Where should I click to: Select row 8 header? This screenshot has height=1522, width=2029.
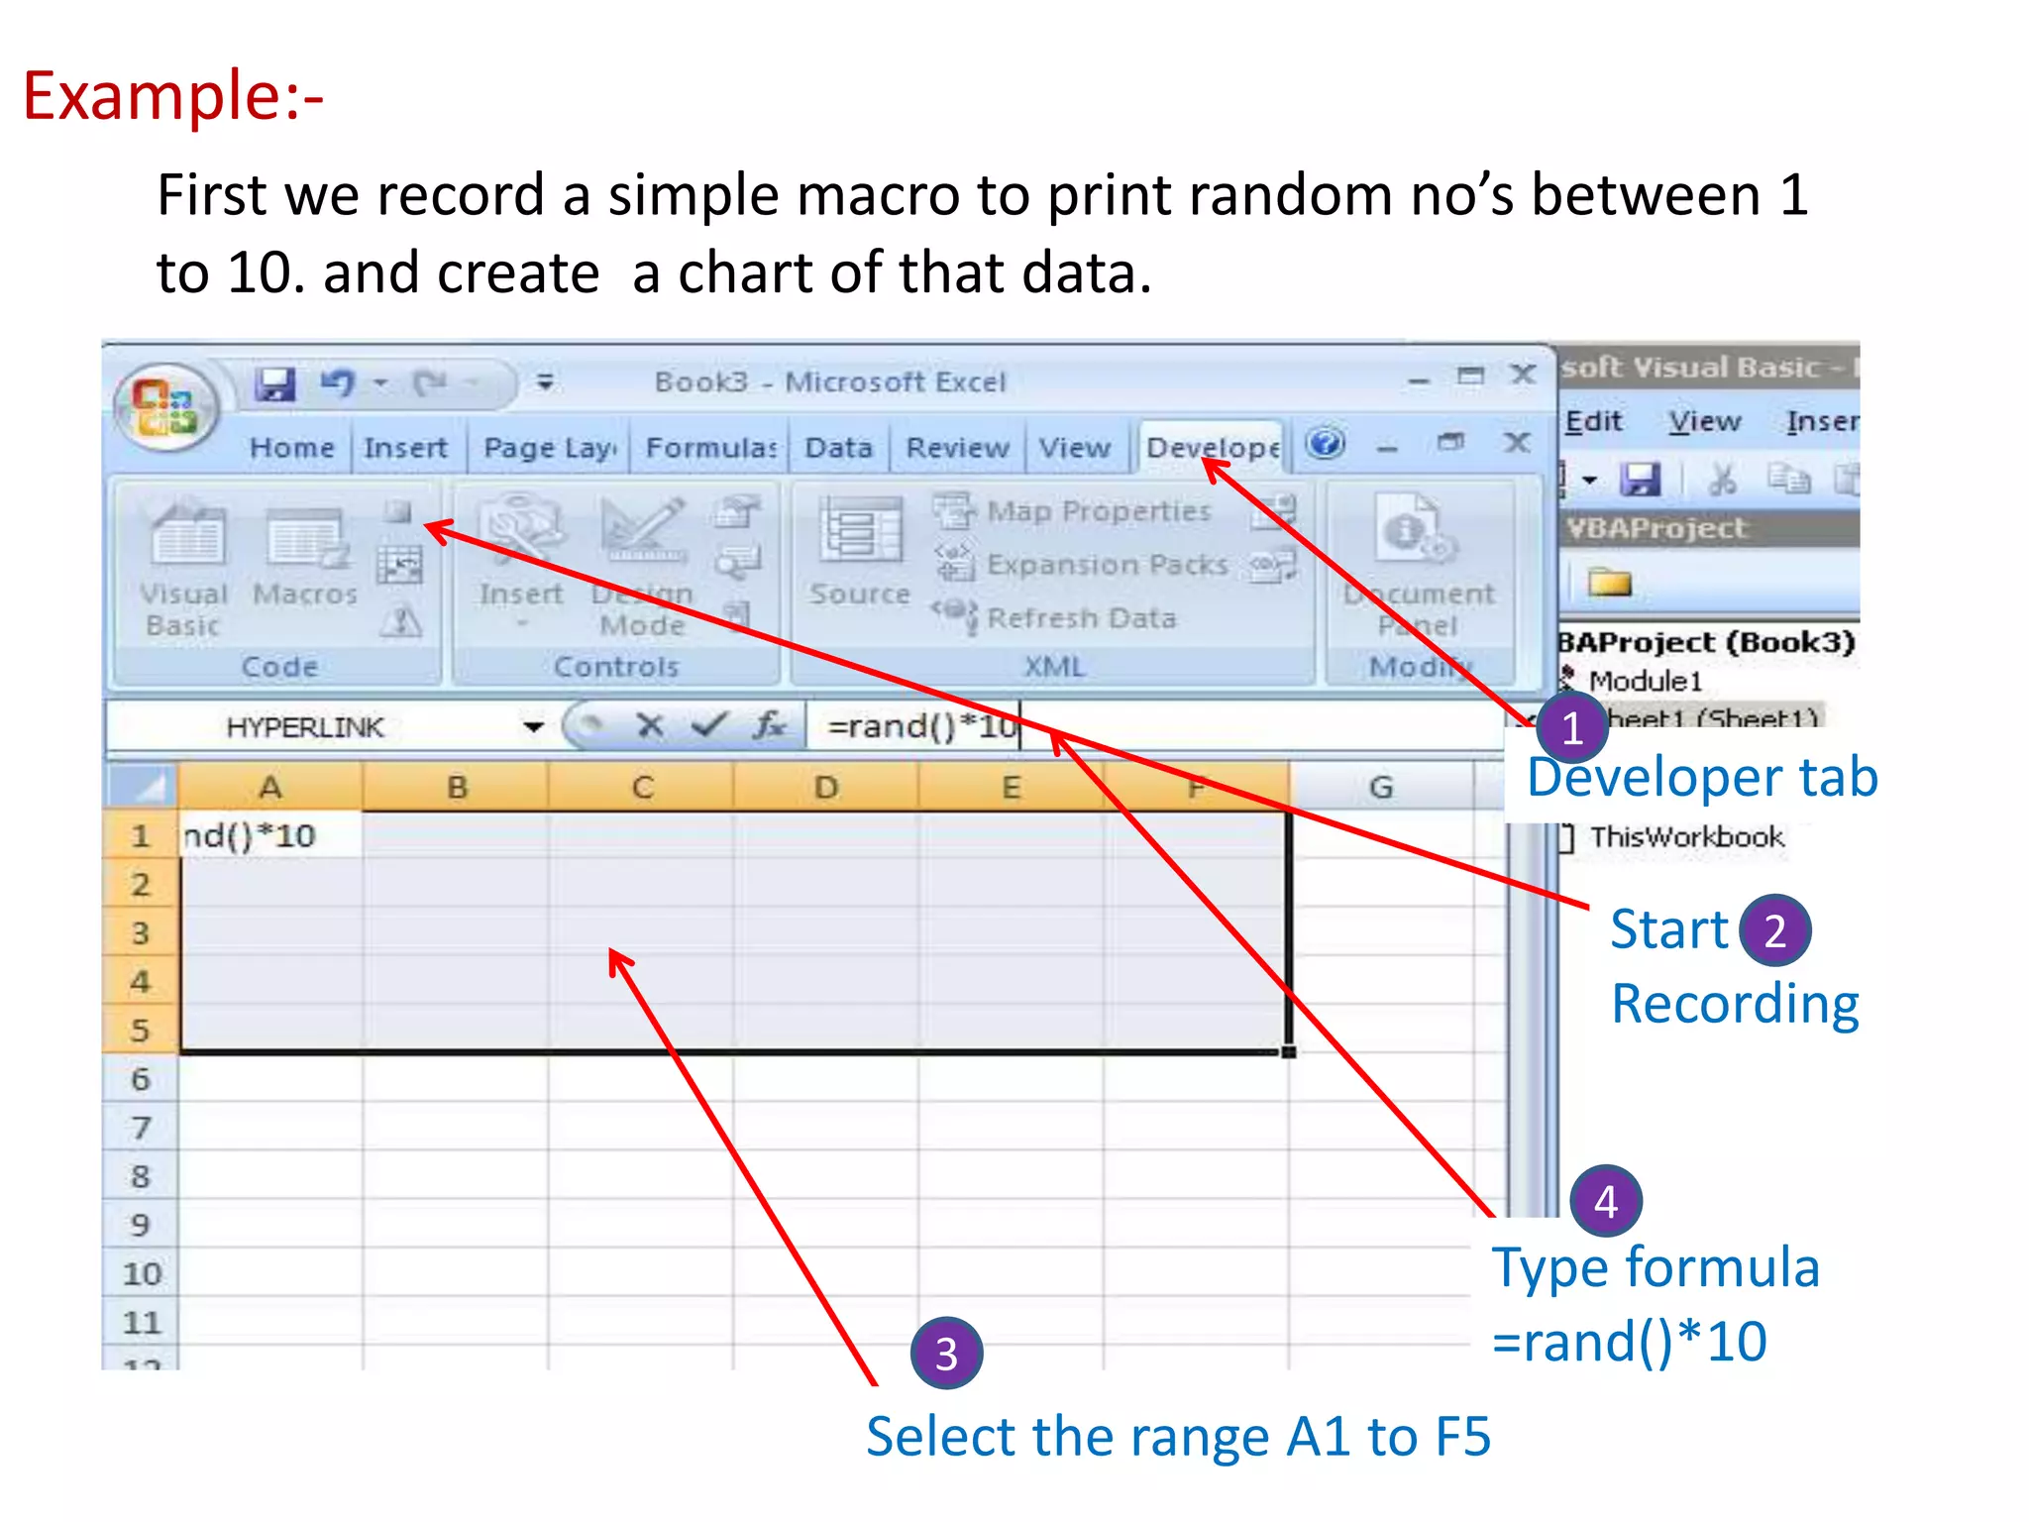point(141,1176)
